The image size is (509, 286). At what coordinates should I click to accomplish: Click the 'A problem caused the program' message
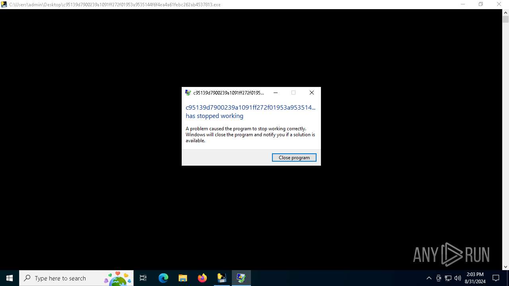click(250, 135)
